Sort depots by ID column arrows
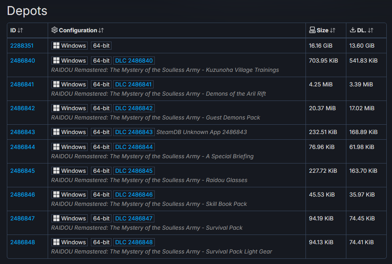392x264 pixels. (20, 30)
